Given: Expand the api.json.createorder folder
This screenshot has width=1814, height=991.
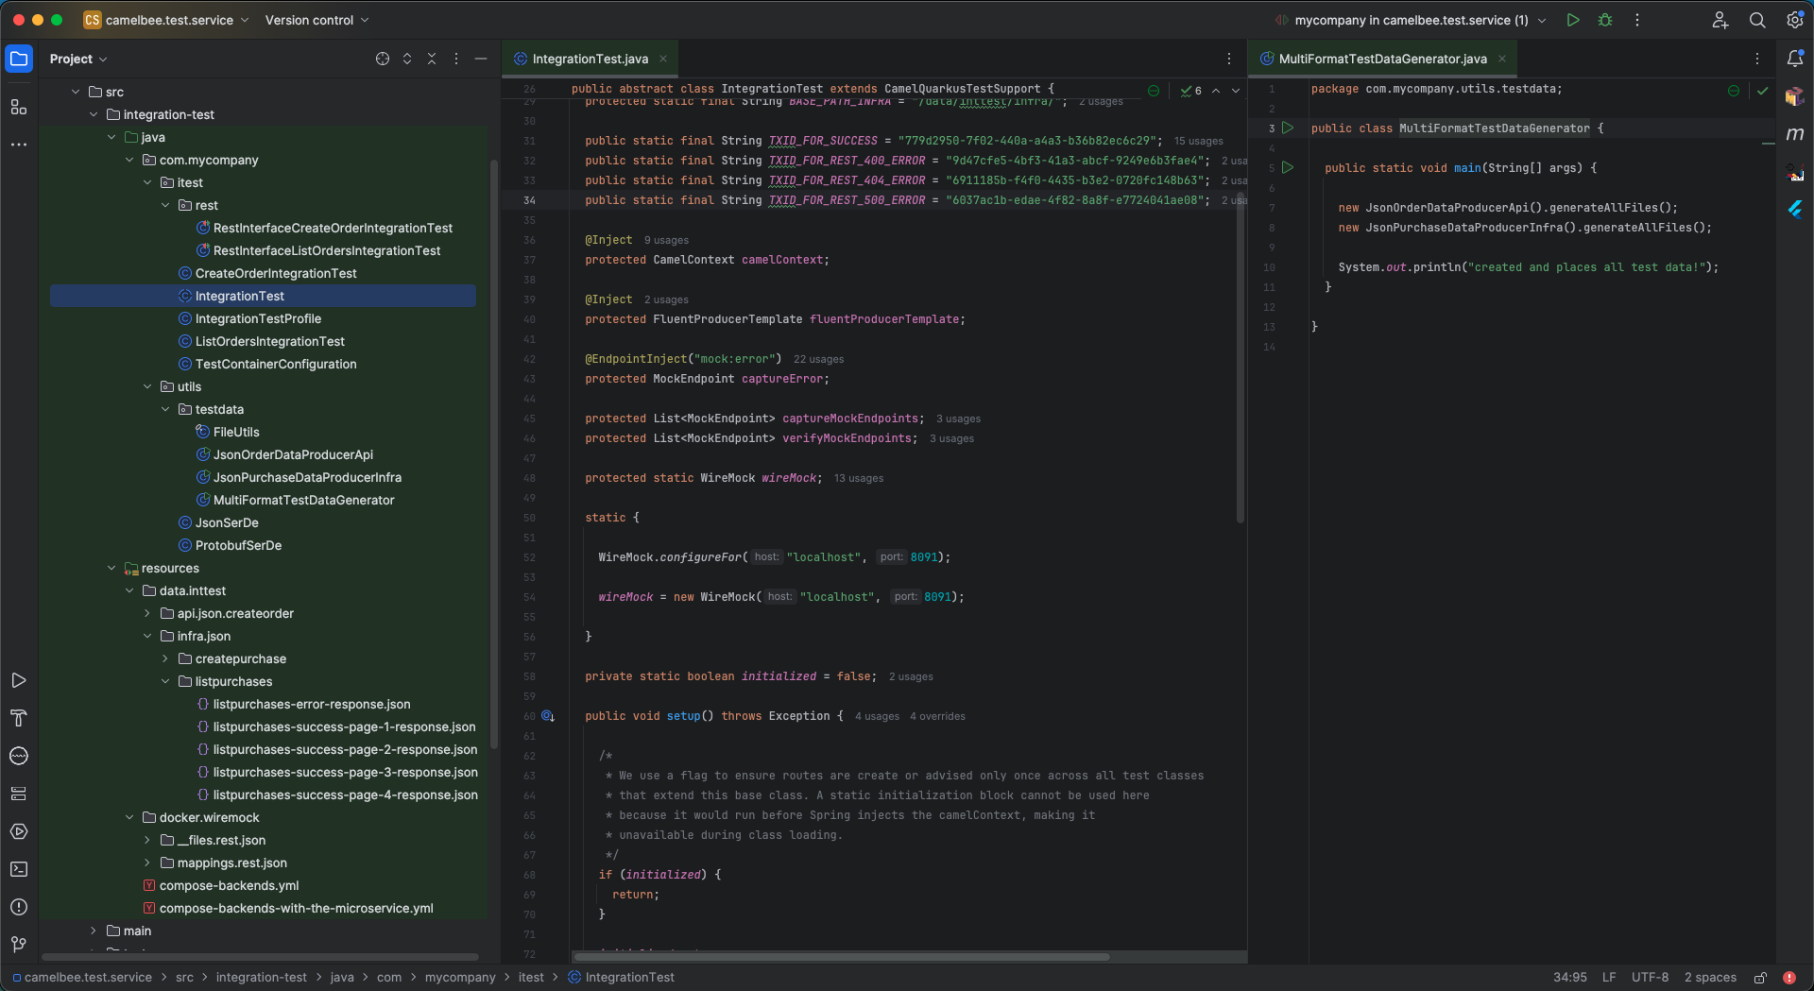Looking at the screenshot, I should [148, 614].
